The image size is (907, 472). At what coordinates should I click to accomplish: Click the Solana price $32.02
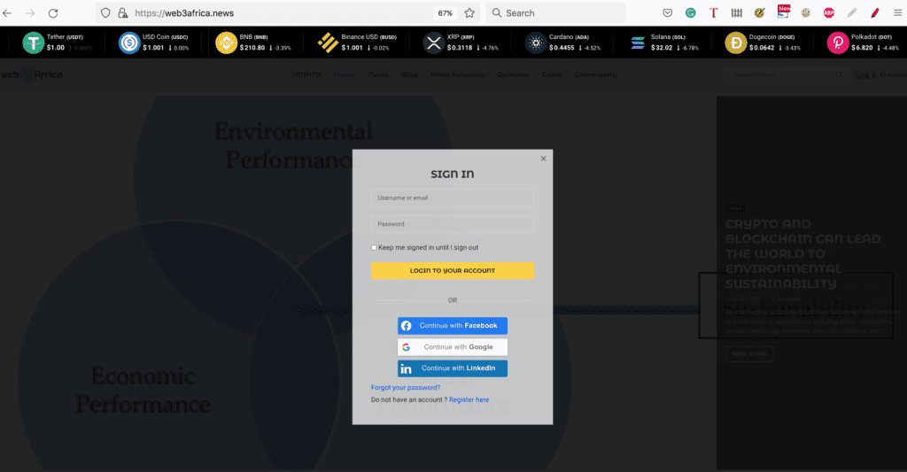tap(662, 48)
